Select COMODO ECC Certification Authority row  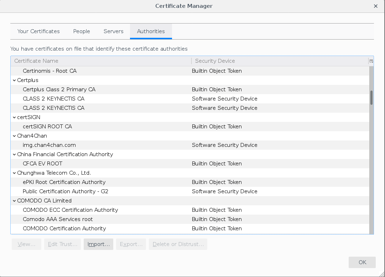point(190,210)
